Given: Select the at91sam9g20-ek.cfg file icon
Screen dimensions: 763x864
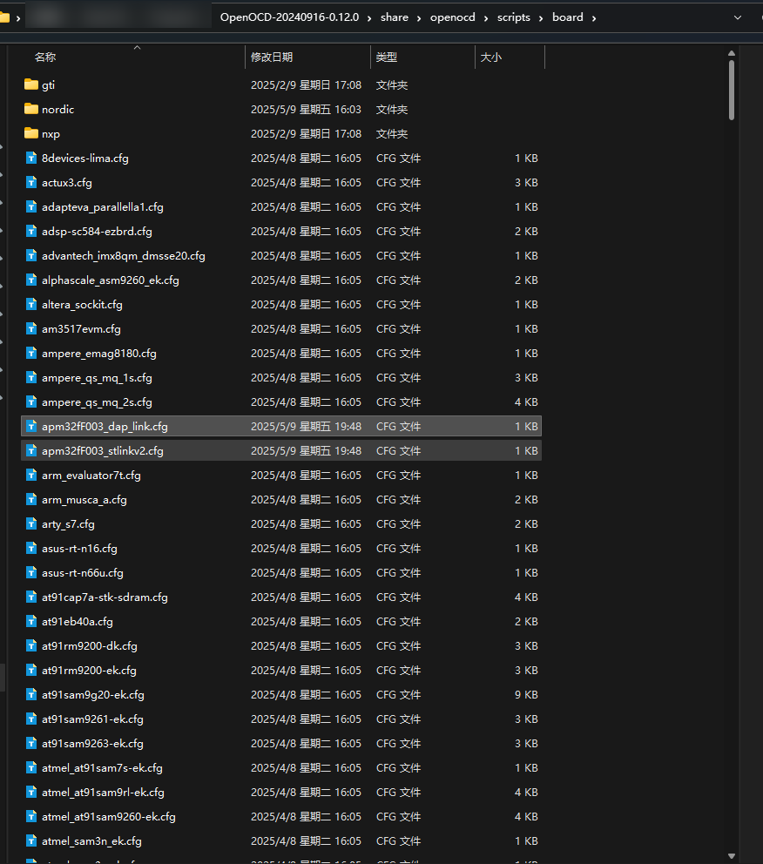Looking at the screenshot, I should tap(31, 694).
